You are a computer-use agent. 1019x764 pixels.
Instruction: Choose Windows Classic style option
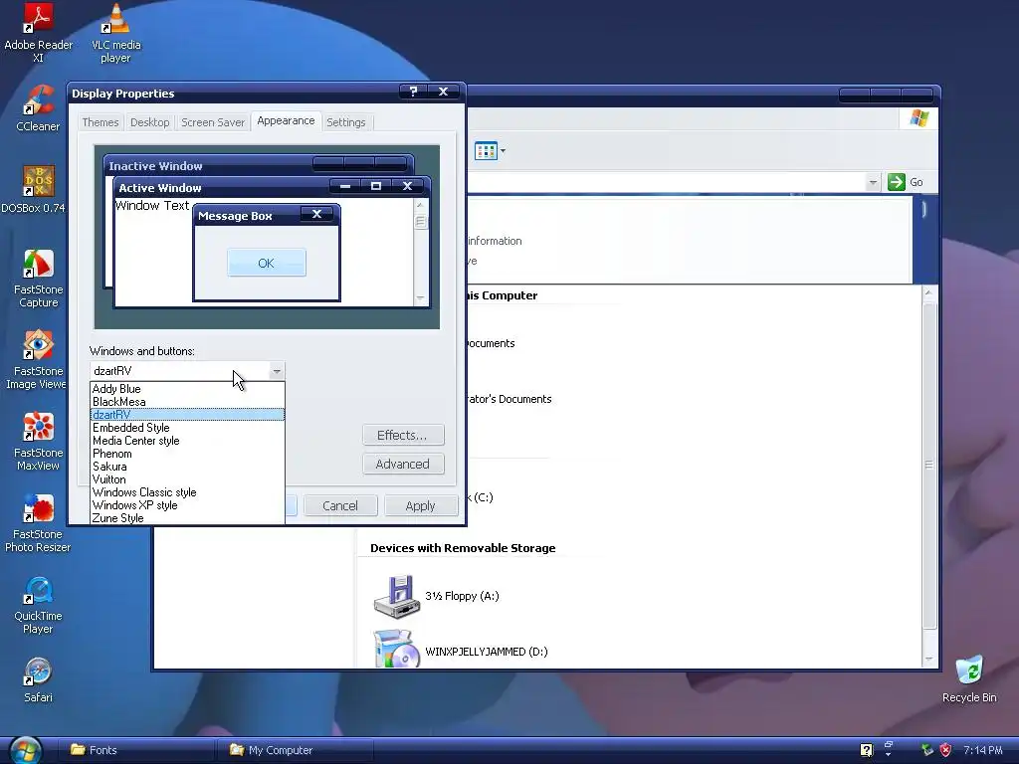(187, 492)
